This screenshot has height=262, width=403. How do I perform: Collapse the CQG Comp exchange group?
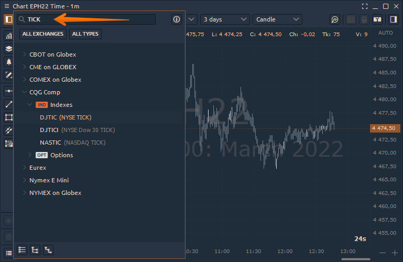click(x=24, y=92)
